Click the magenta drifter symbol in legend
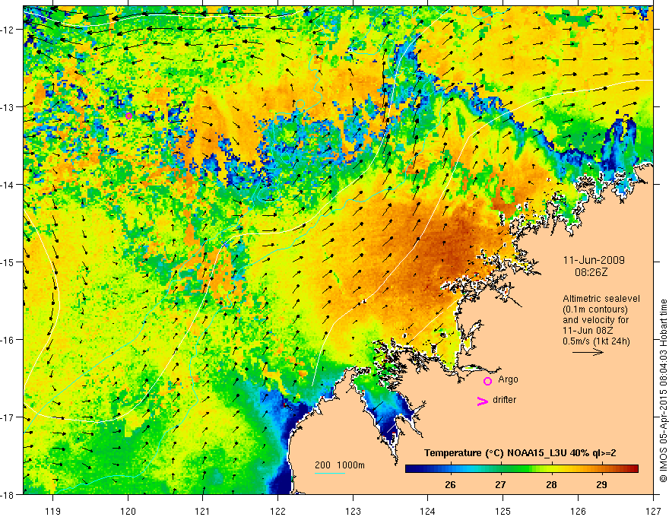 click(x=482, y=401)
